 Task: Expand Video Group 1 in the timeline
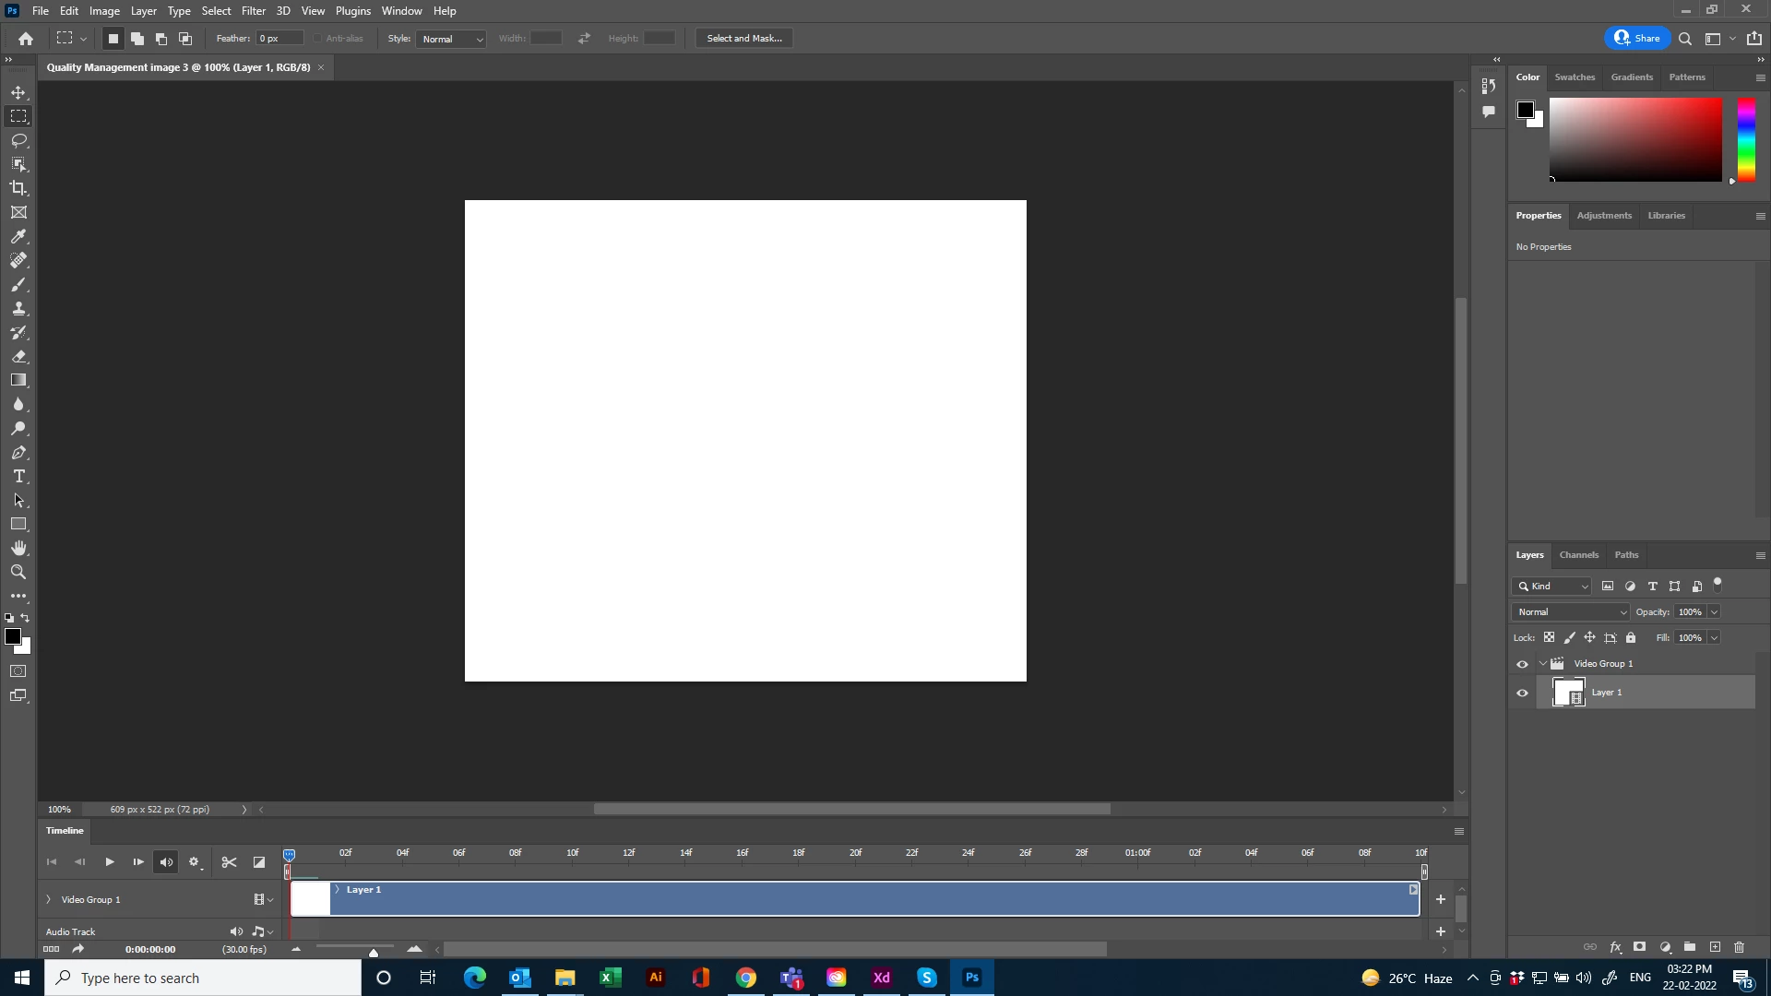pos(49,899)
